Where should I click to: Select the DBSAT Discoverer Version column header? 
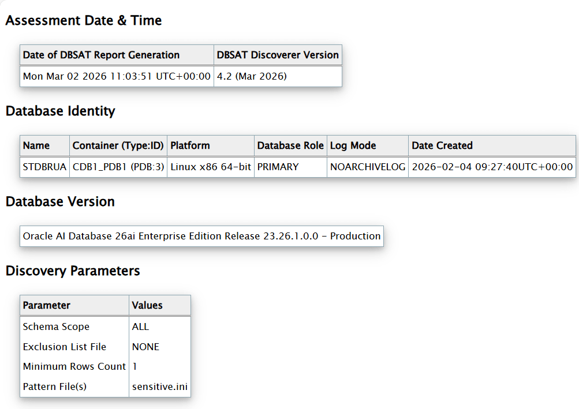point(278,55)
